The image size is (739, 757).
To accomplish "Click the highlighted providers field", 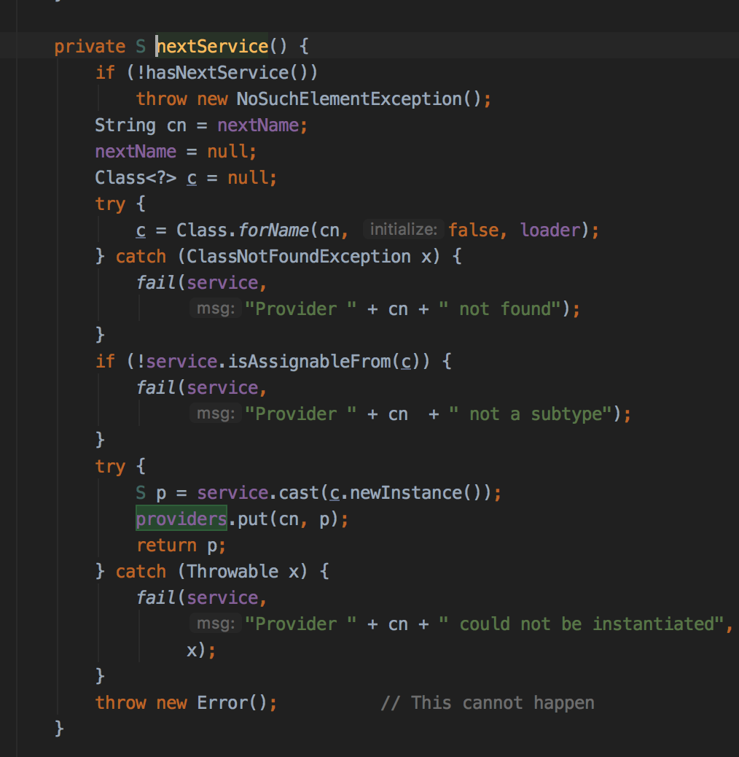I will tap(181, 519).
